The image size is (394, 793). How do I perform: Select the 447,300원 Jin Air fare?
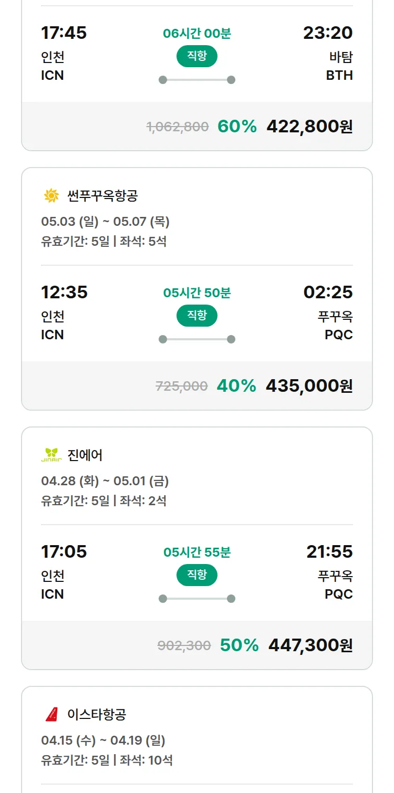(310, 645)
